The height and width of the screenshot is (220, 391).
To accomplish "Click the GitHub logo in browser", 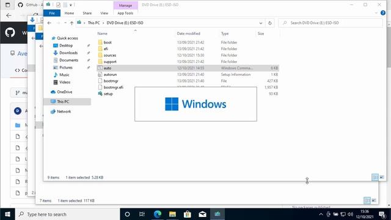I will [10, 32].
